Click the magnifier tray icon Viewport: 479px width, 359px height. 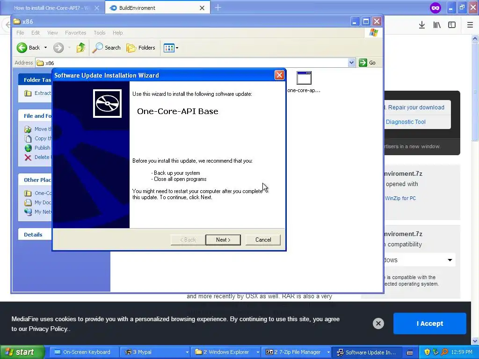point(444,352)
